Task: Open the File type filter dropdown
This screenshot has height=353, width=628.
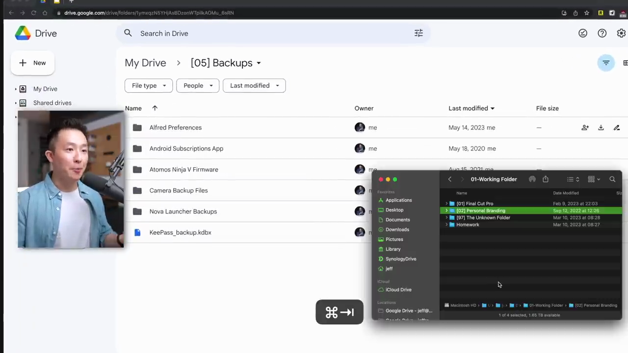Action: (149, 85)
